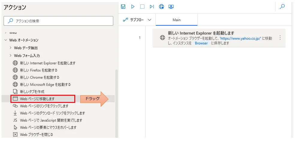Open the Web recorder globe icon
The image size is (296, 141).
[161, 7]
